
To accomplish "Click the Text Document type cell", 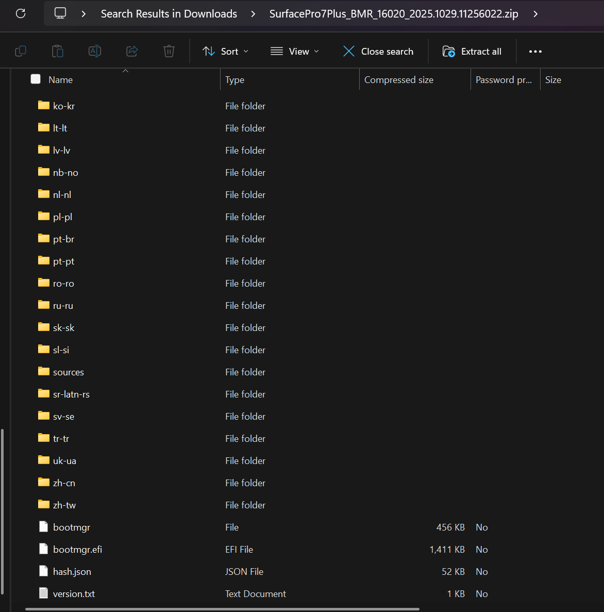I will click(x=255, y=593).
